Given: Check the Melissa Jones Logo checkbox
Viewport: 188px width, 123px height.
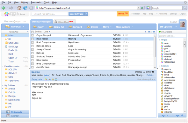Looking at the screenshot, I should [33, 46].
